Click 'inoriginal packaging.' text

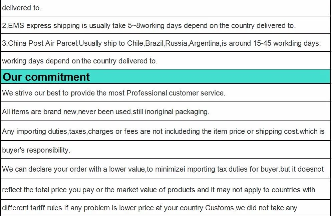click(x=177, y=112)
